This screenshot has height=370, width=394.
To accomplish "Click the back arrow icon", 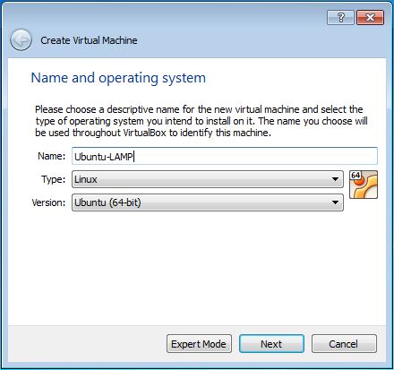I will coord(21,39).
